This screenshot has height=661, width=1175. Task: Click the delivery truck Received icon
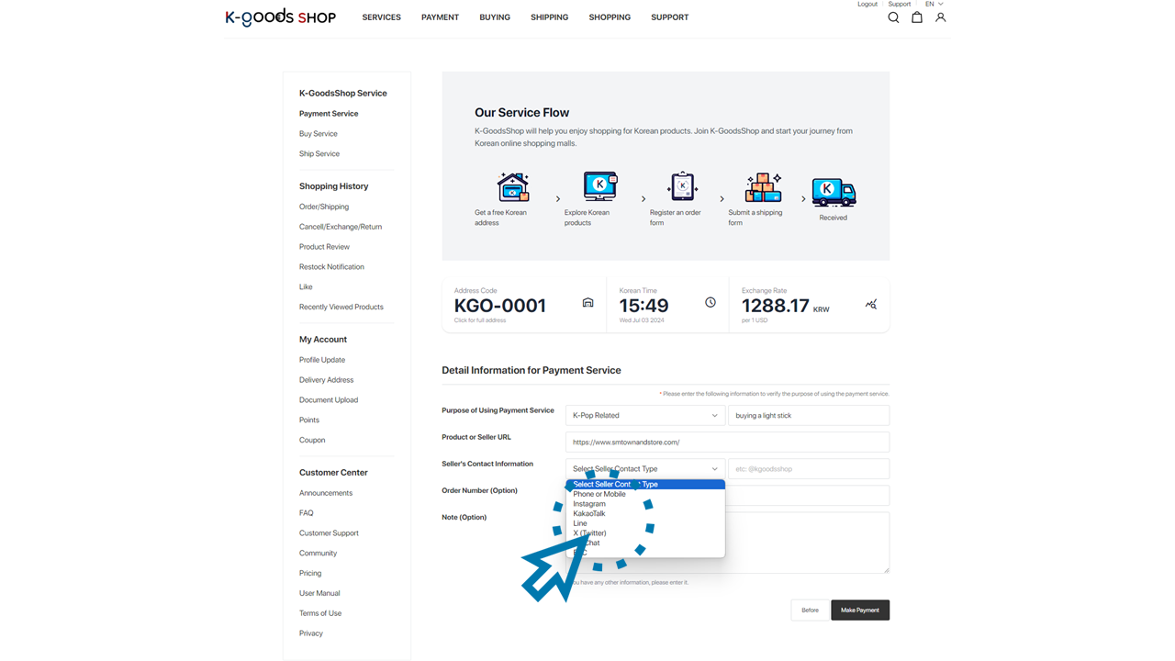tap(834, 193)
